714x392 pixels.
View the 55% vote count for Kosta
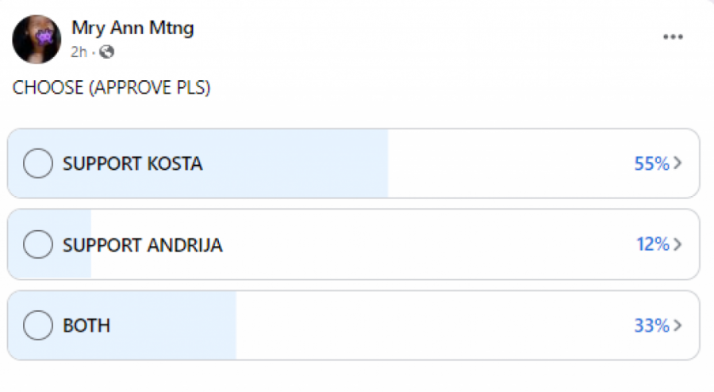point(651,164)
